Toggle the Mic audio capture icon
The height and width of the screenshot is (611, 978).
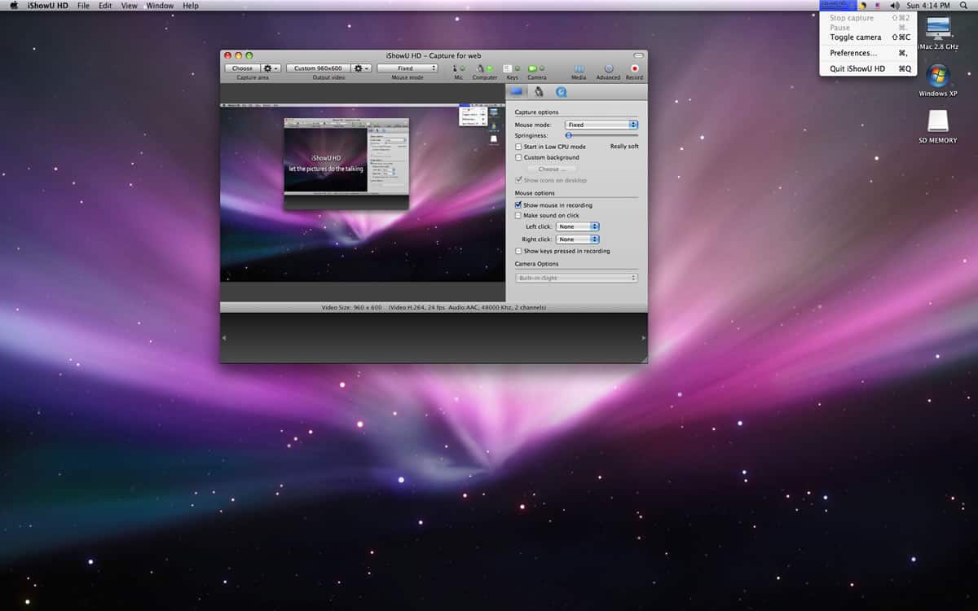tap(456, 68)
